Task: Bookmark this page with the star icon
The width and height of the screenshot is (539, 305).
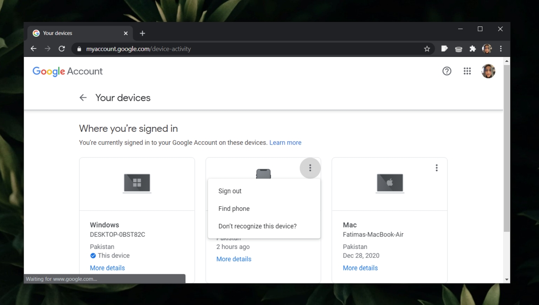Action: click(427, 49)
